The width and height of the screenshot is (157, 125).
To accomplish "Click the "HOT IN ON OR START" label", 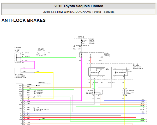I will point(81,37).
